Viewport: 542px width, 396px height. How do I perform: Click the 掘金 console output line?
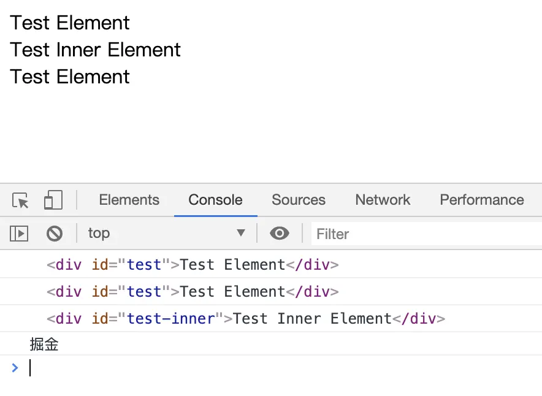(44, 345)
